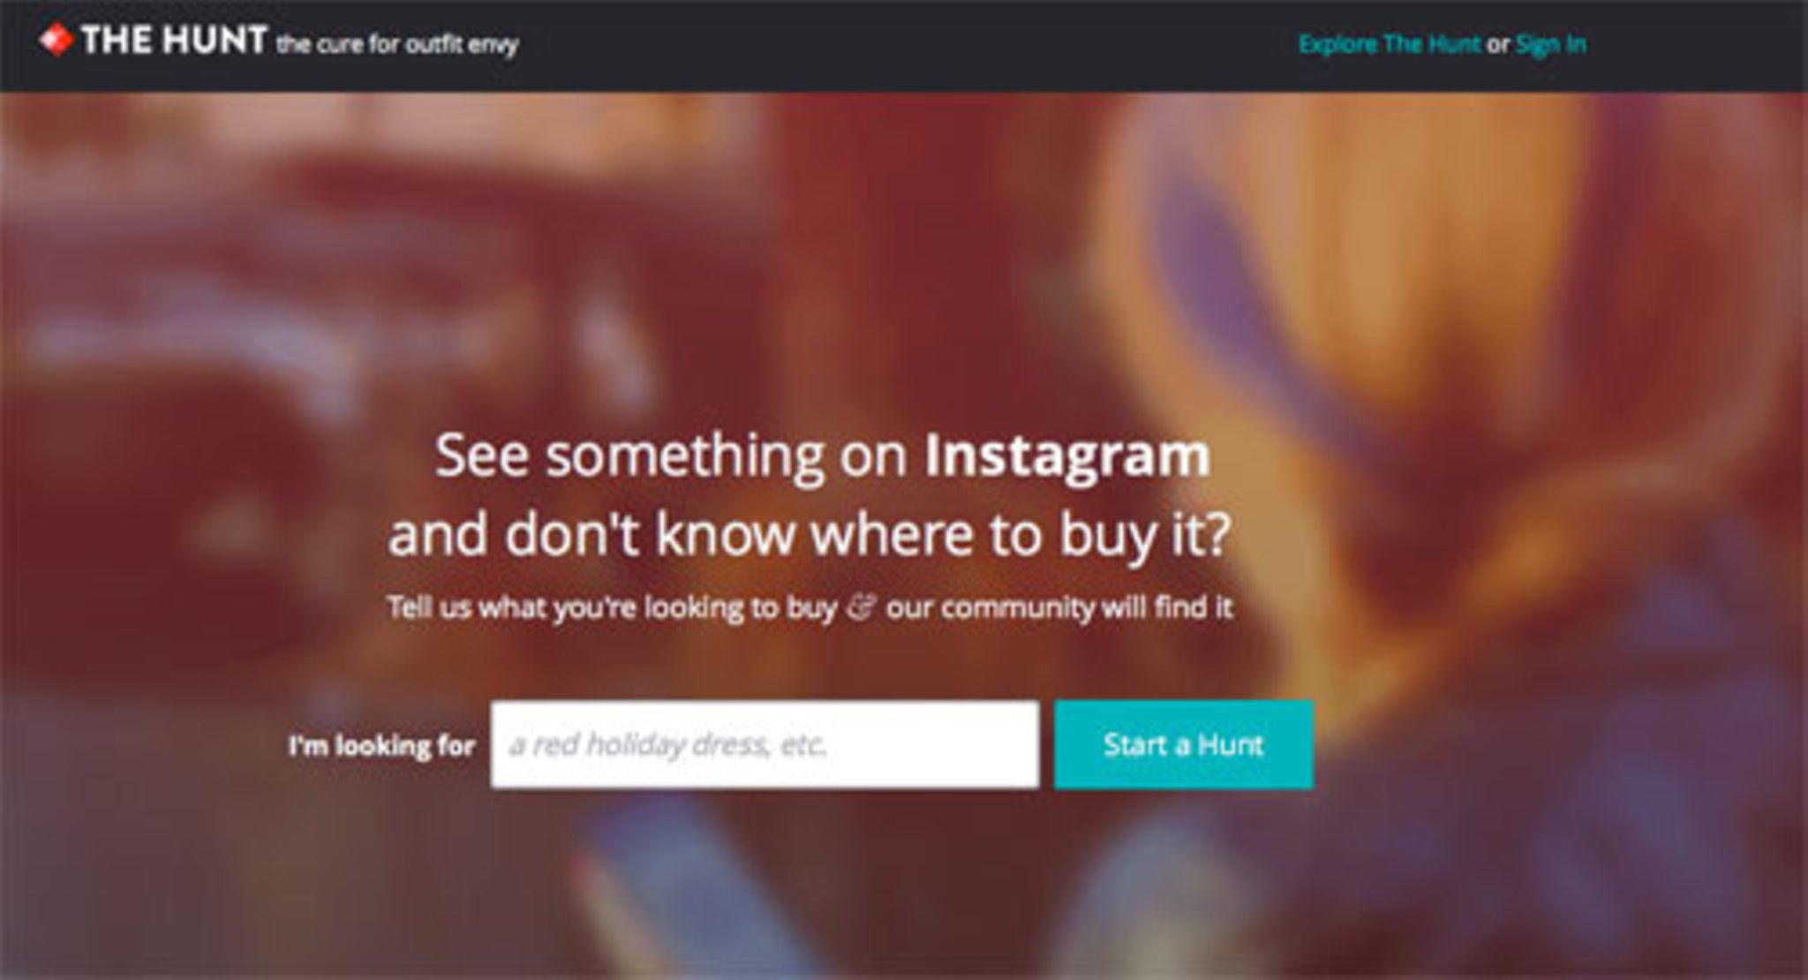Open the Explore The Hunt link
This screenshot has height=980, width=1808.
tap(1389, 44)
